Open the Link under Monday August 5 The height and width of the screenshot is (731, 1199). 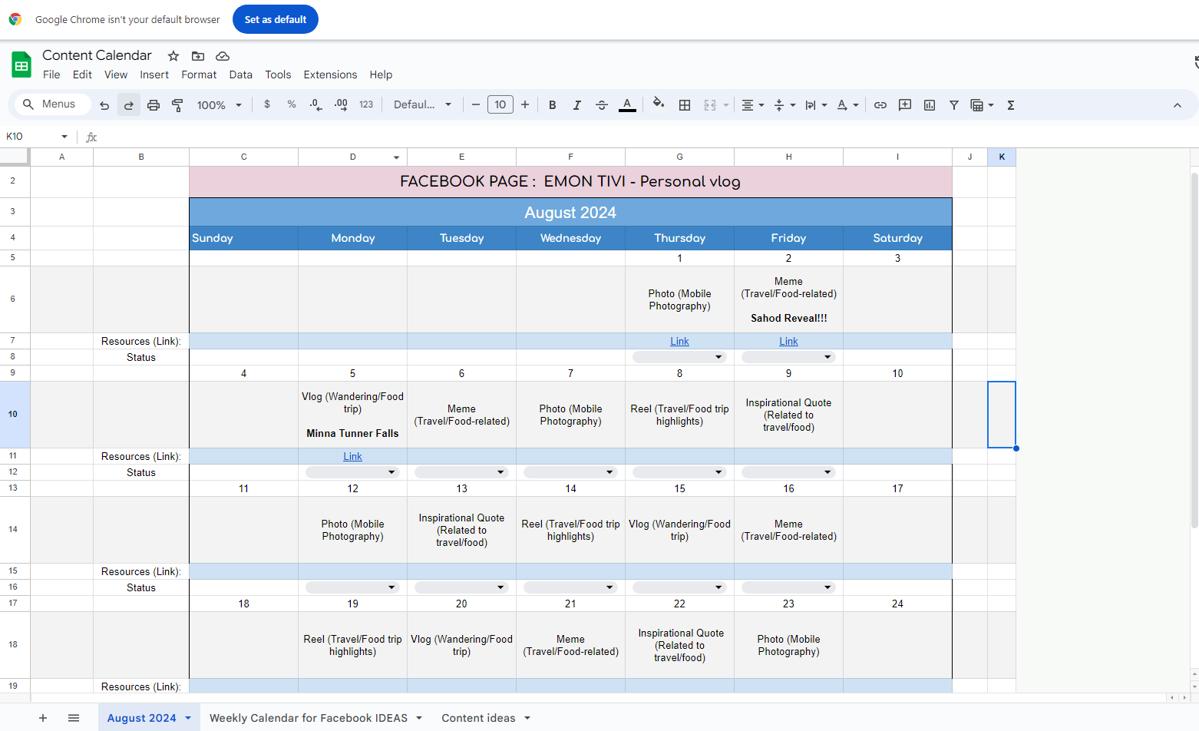352,457
